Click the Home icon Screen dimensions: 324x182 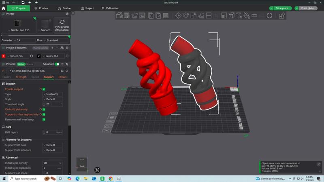click(3, 8)
